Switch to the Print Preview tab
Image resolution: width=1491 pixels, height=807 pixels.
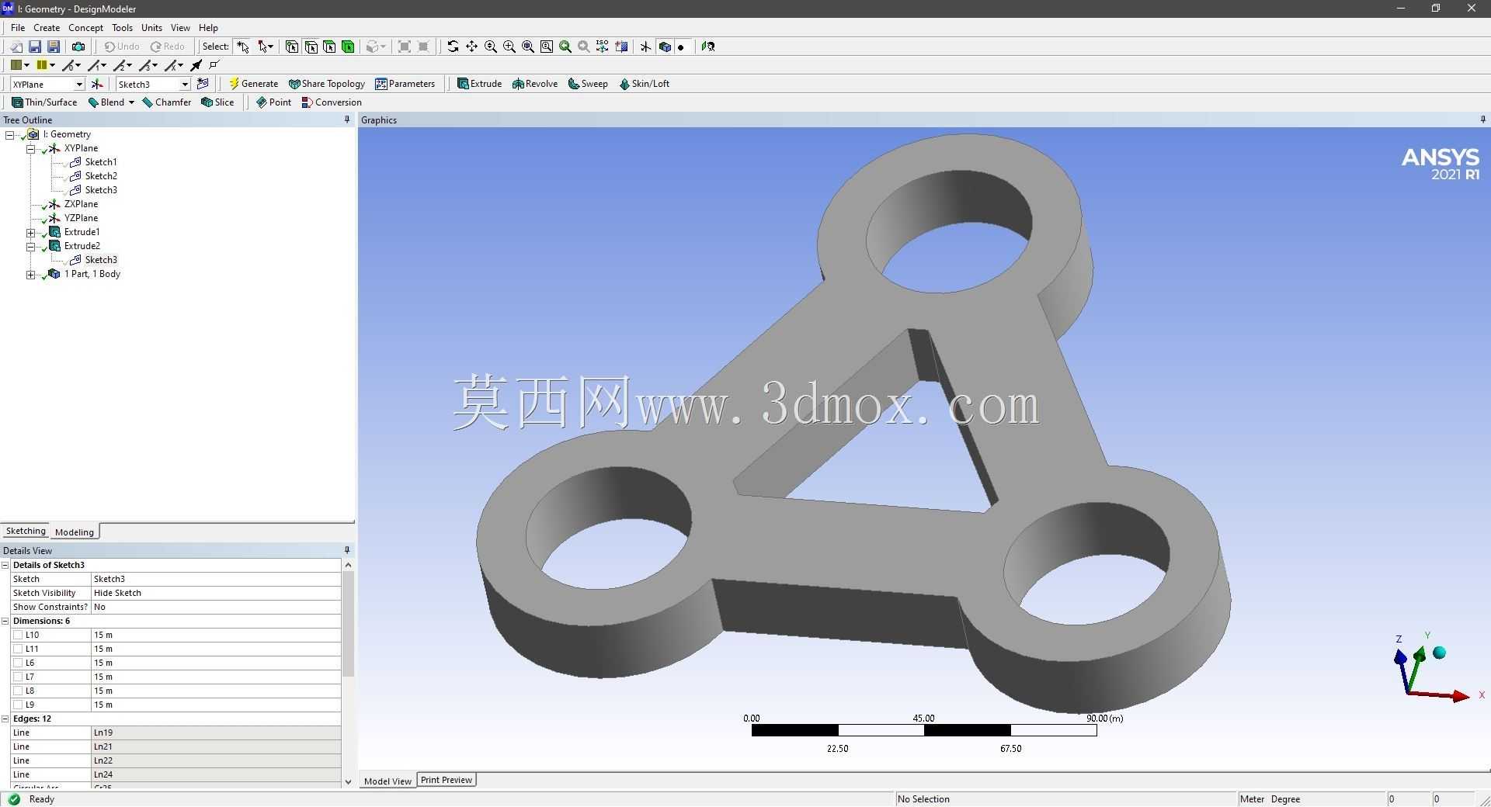447,780
